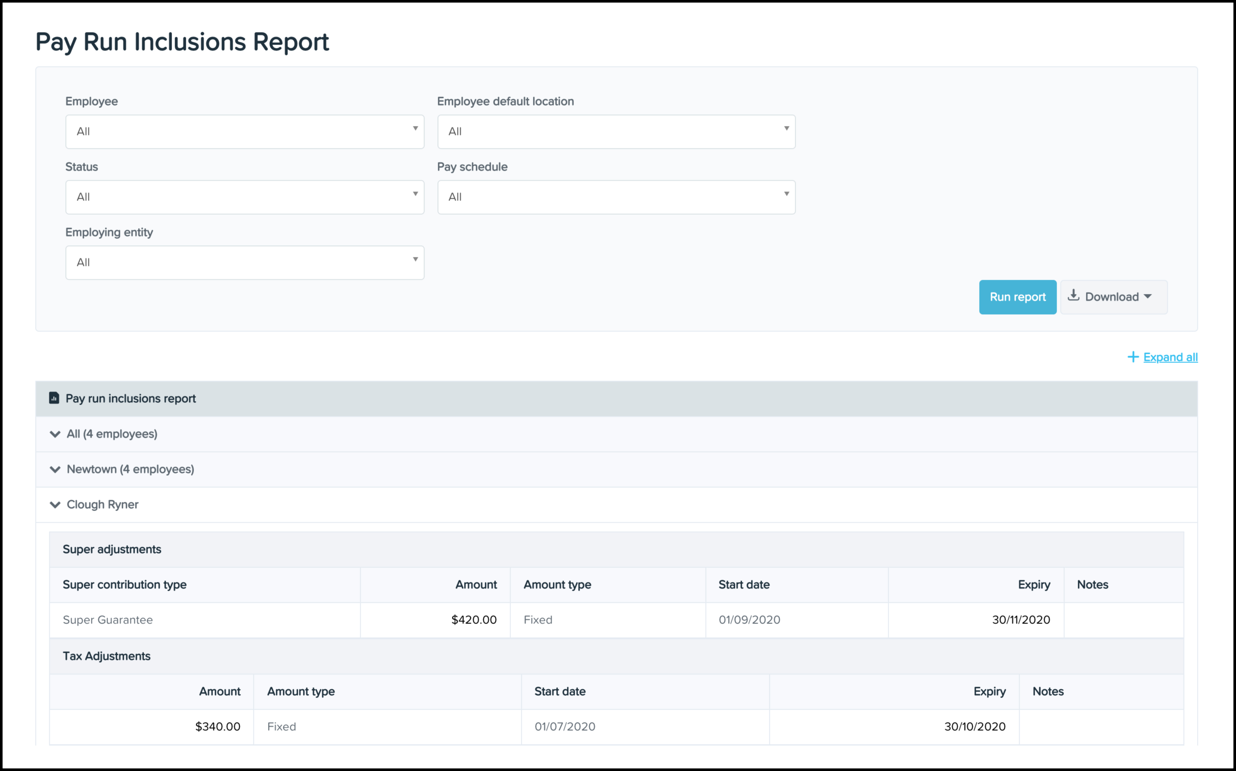The width and height of the screenshot is (1236, 771).
Task: Click the plus icon beside Expand all
Action: (1133, 357)
